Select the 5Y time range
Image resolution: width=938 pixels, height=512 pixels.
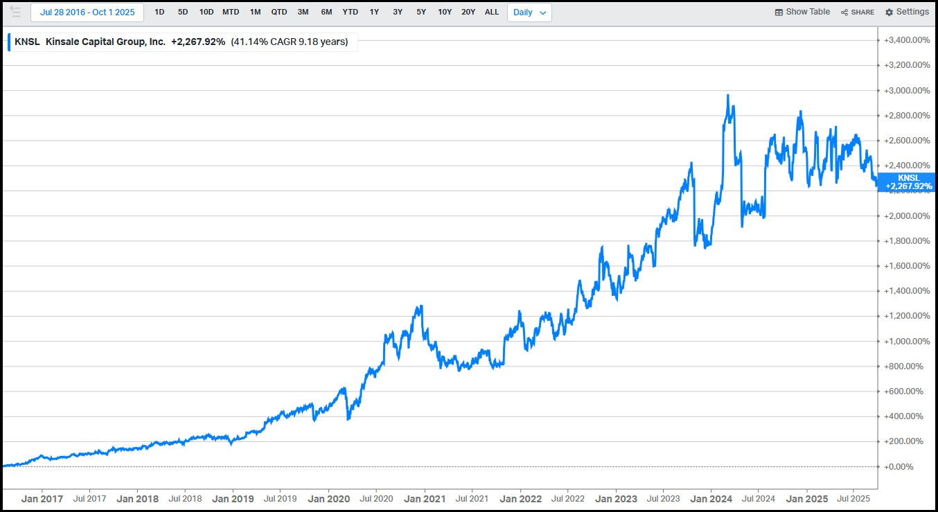pyautogui.click(x=421, y=12)
